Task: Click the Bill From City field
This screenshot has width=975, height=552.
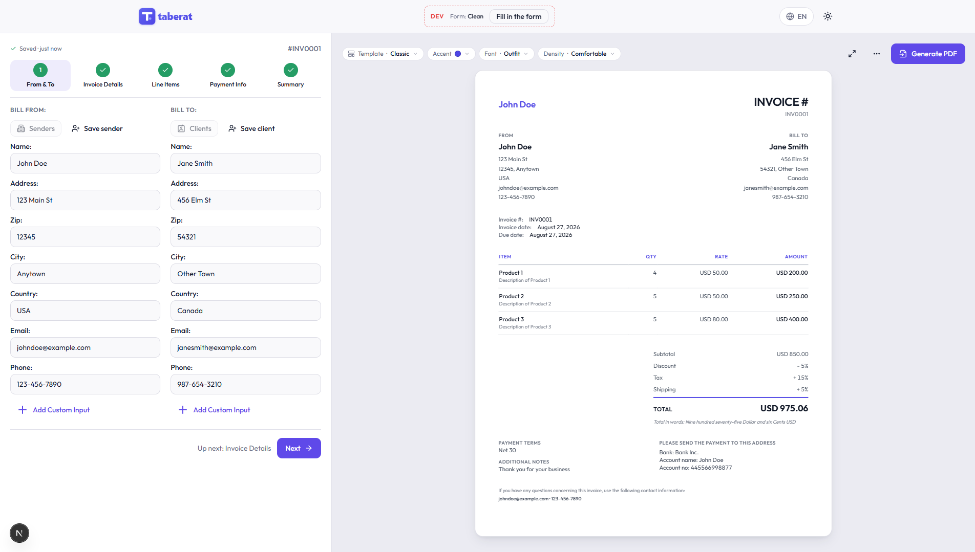Action: pyautogui.click(x=85, y=274)
